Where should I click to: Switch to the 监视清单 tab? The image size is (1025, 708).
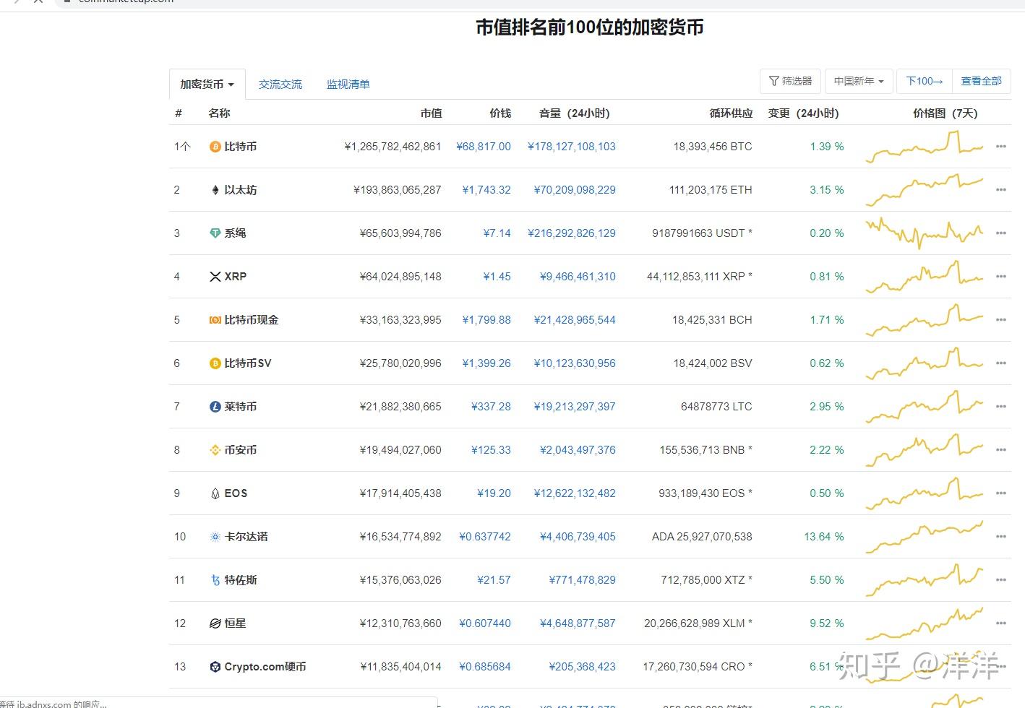click(348, 85)
